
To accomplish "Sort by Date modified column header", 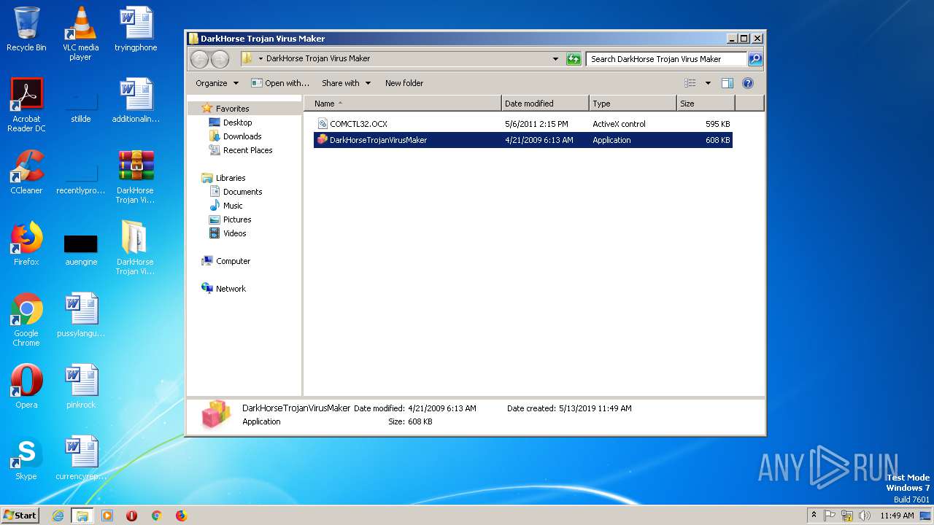I will tap(545, 104).
